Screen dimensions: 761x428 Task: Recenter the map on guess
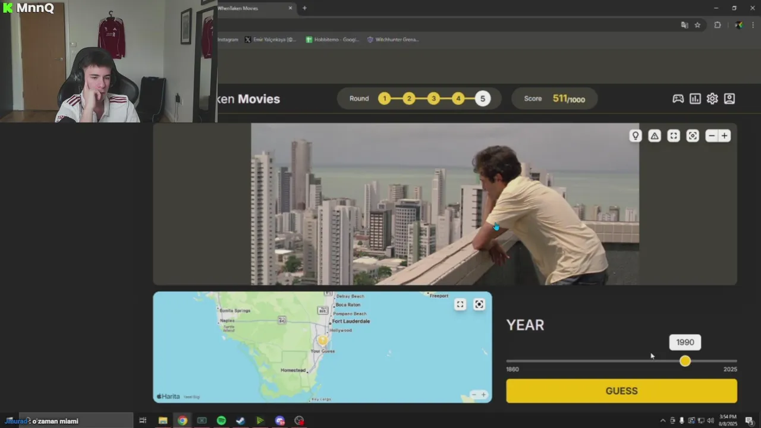tap(479, 304)
